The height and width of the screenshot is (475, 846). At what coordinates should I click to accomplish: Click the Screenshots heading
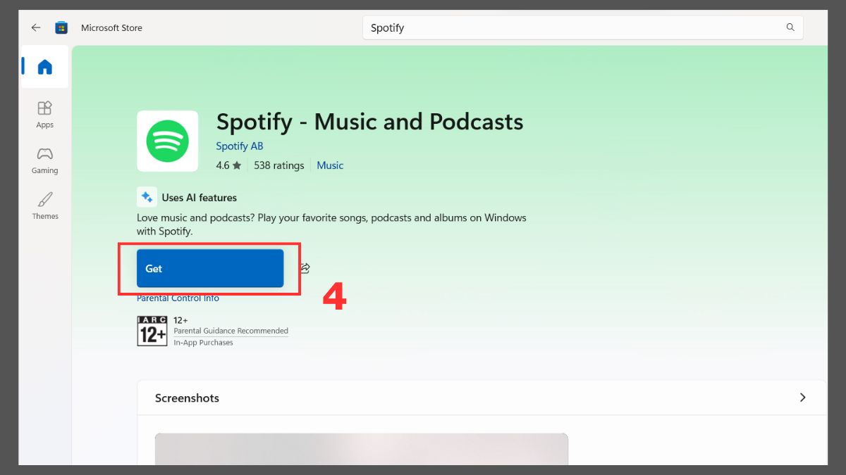[187, 398]
